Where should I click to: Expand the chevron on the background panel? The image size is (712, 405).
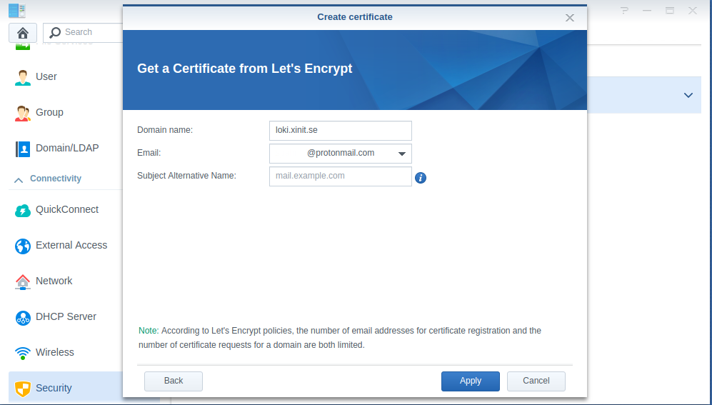point(688,95)
